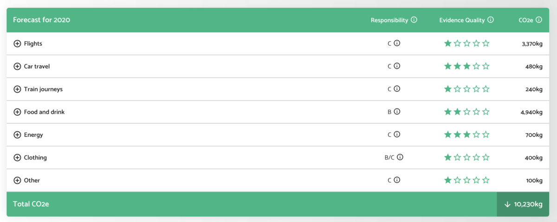The image size is (557, 222).
Task: Expand the Flights row
Action: (17, 44)
